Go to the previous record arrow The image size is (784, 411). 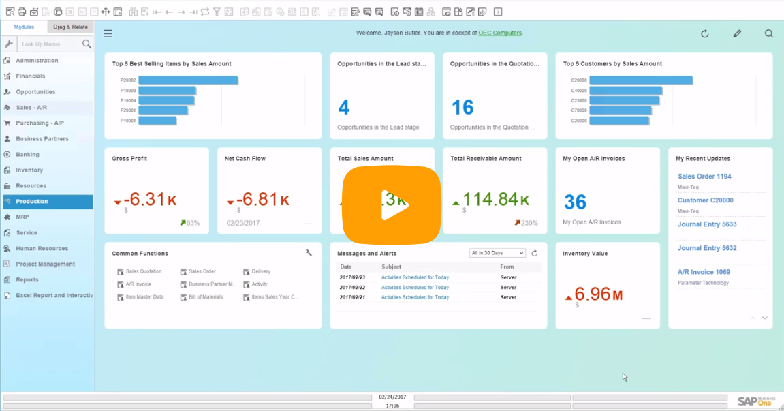[169, 12]
